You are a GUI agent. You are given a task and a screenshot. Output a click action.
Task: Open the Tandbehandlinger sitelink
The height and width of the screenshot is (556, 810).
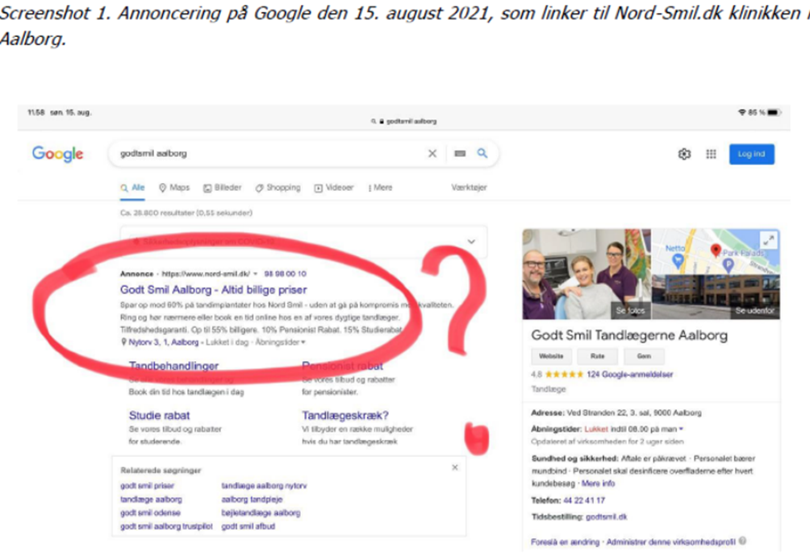[x=173, y=366]
